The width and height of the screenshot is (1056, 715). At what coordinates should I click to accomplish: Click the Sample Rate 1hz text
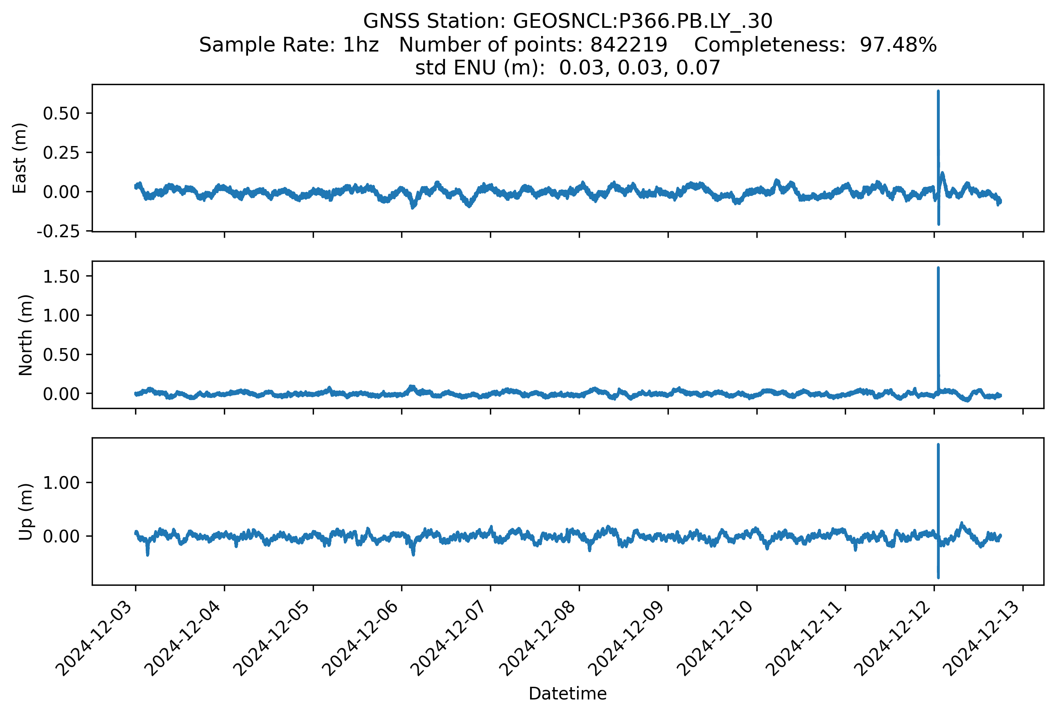[x=289, y=45]
